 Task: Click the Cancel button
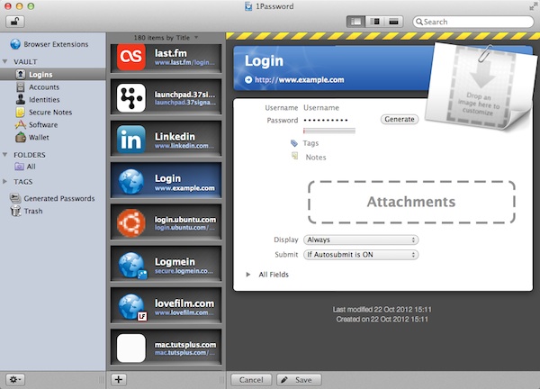(251, 380)
